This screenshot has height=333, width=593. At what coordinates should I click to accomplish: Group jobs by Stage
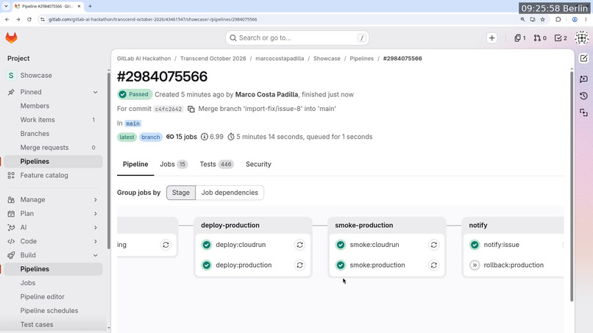pyautogui.click(x=181, y=193)
